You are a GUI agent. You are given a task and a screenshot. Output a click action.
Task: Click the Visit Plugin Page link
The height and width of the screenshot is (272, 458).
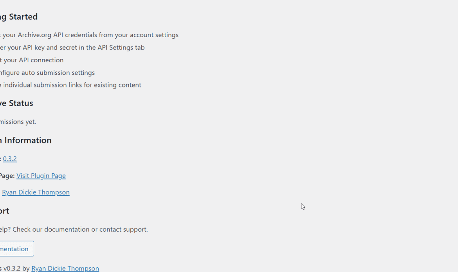[41, 176]
